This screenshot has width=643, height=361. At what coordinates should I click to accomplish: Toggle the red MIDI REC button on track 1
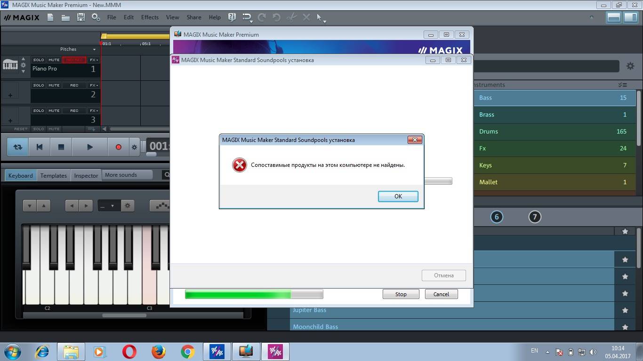[74, 60]
